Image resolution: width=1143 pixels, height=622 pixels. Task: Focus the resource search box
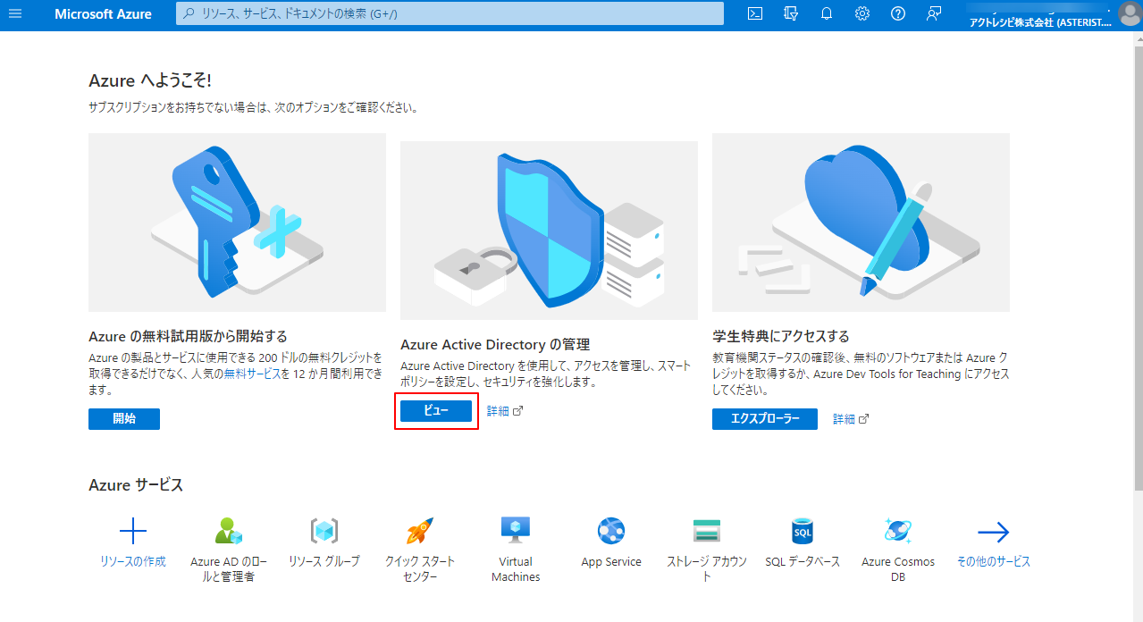(450, 13)
